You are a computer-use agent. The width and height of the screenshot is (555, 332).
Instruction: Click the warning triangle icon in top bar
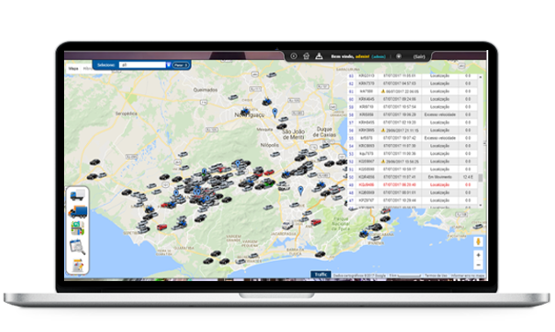click(x=319, y=56)
